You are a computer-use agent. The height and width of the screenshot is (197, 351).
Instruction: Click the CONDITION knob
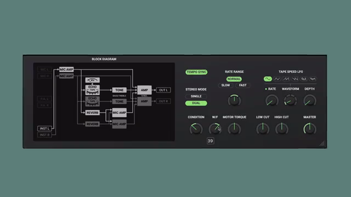(196, 129)
